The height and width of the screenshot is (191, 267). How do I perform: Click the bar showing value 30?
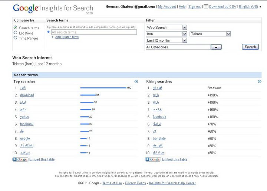click(x=87, y=102)
